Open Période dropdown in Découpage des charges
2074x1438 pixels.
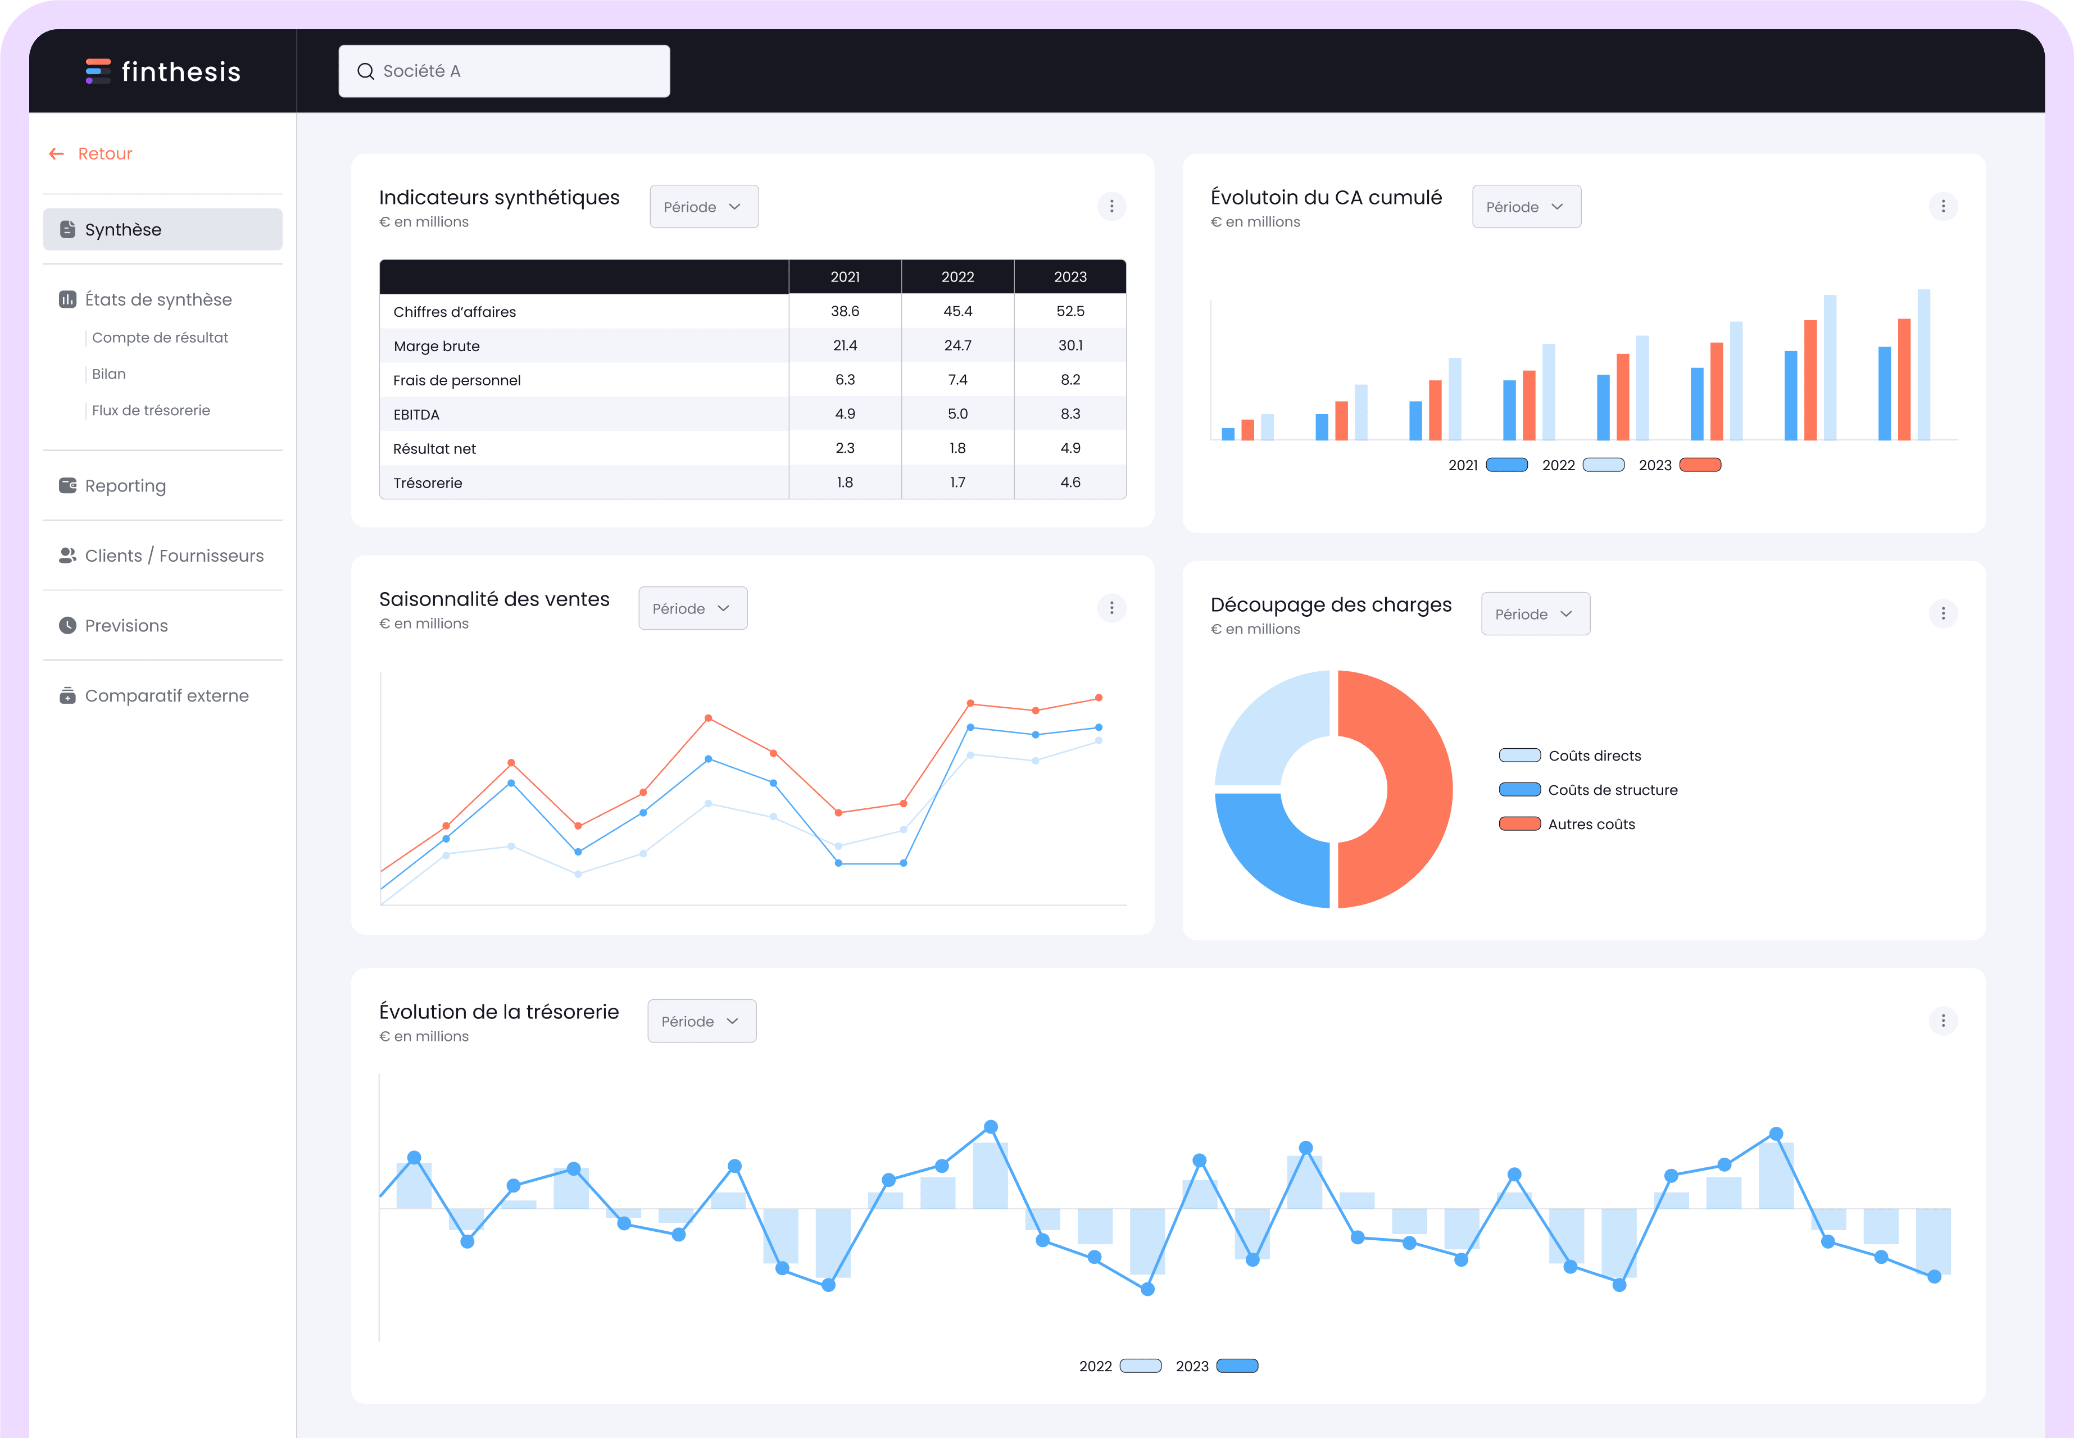click(1535, 615)
